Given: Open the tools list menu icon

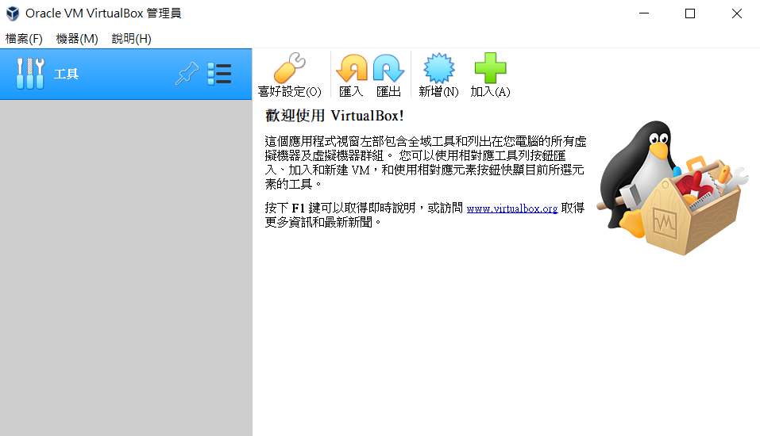Looking at the screenshot, I should point(219,74).
